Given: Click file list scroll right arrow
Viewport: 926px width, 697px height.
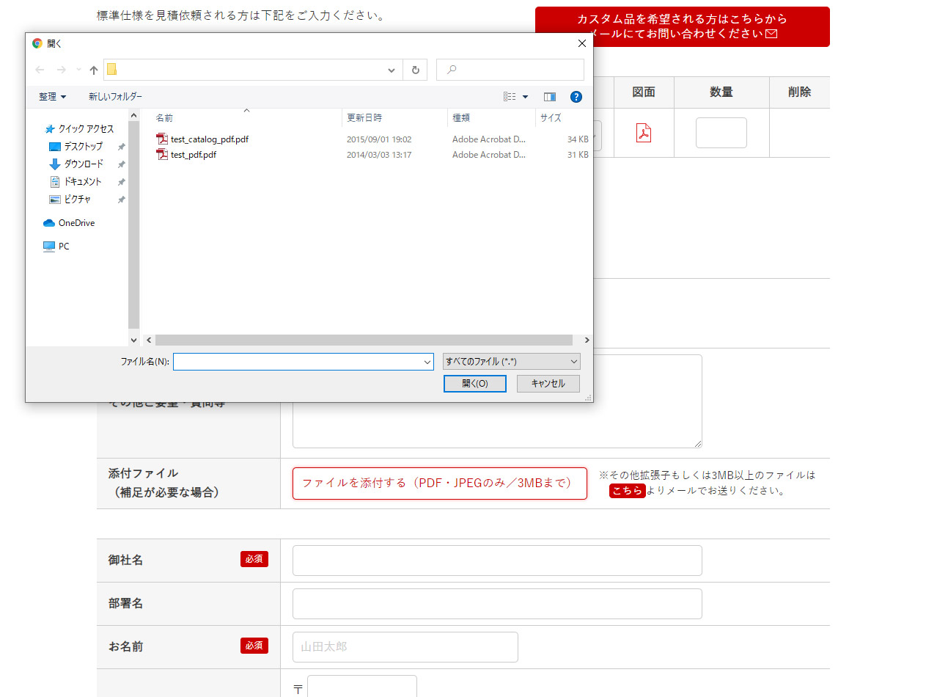Looking at the screenshot, I should tap(587, 340).
